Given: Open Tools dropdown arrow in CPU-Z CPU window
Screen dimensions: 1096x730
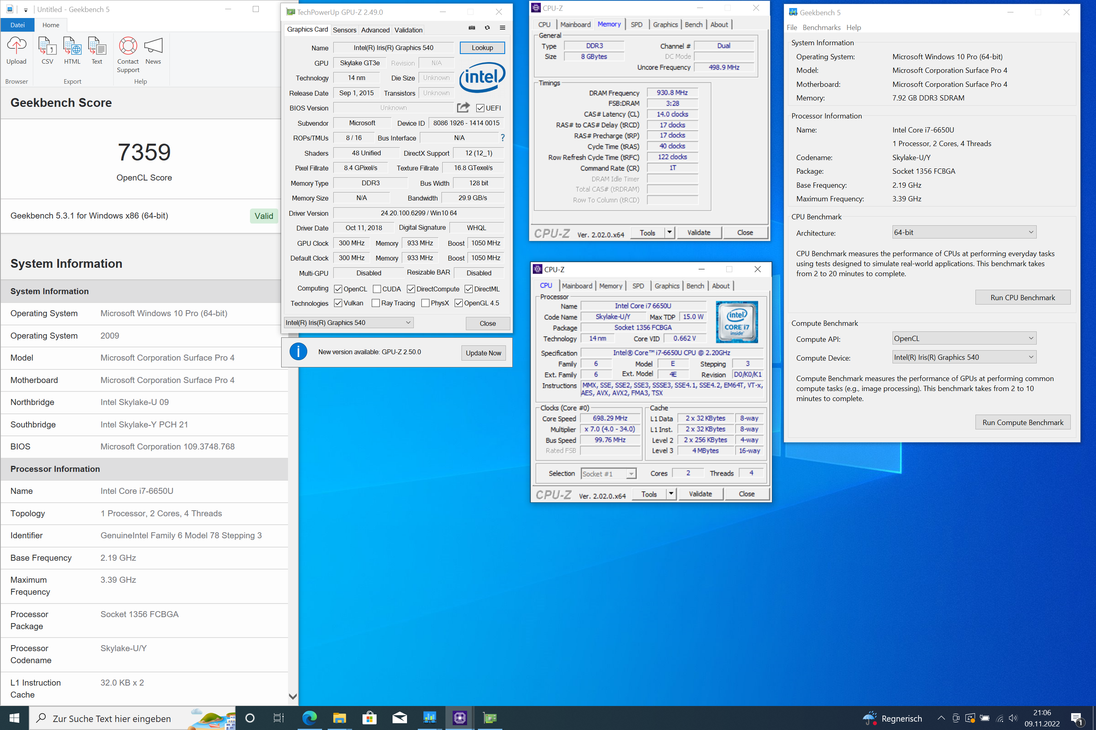Looking at the screenshot, I should [x=671, y=493].
